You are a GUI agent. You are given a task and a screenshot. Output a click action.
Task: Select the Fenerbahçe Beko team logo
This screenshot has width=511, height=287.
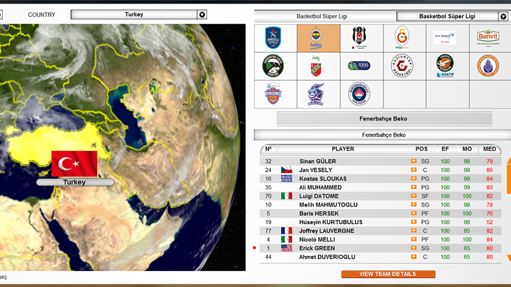[316, 38]
